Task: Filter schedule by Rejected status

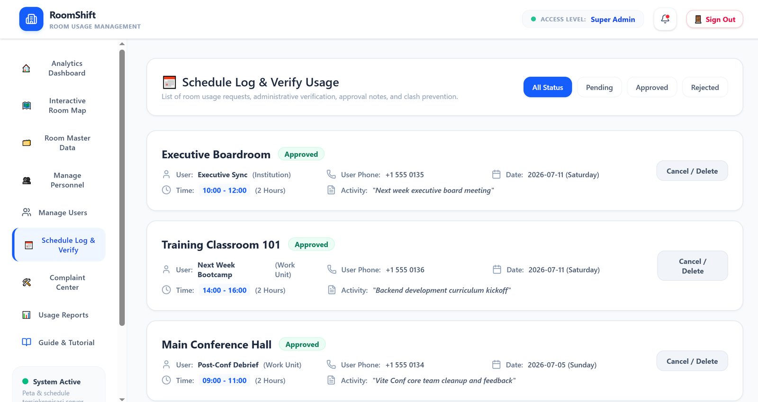Action: coord(705,87)
